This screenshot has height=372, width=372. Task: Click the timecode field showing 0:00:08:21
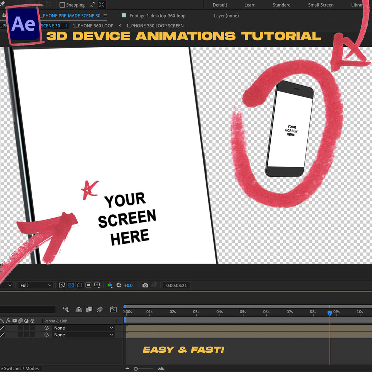point(177,285)
